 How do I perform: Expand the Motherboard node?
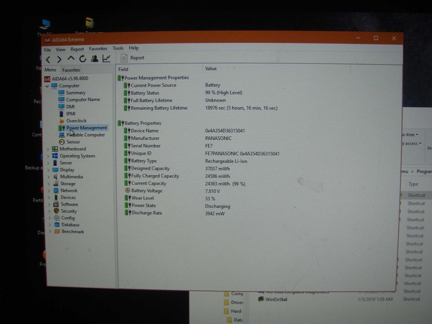coord(48,150)
